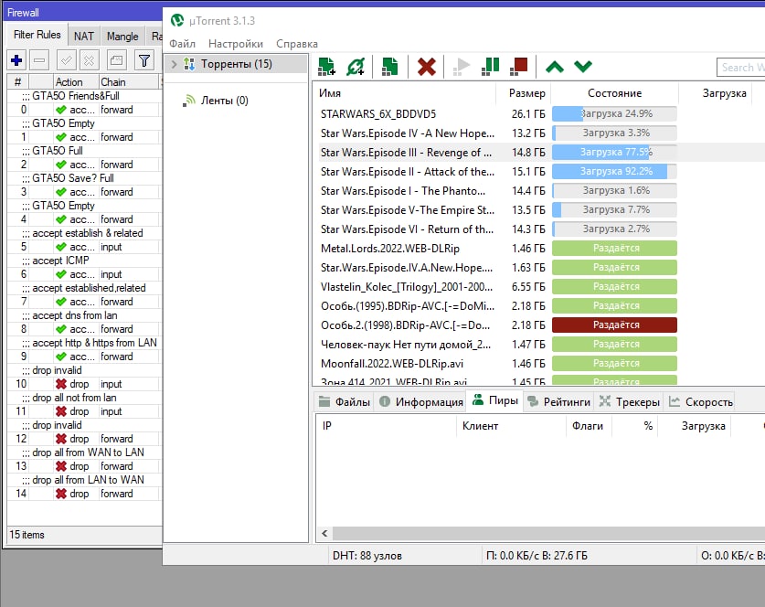Move torrent down the queue arrow
The height and width of the screenshot is (607, 765).
(583, 67)
